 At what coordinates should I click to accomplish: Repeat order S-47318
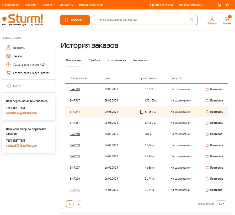(x=214, y=89)
